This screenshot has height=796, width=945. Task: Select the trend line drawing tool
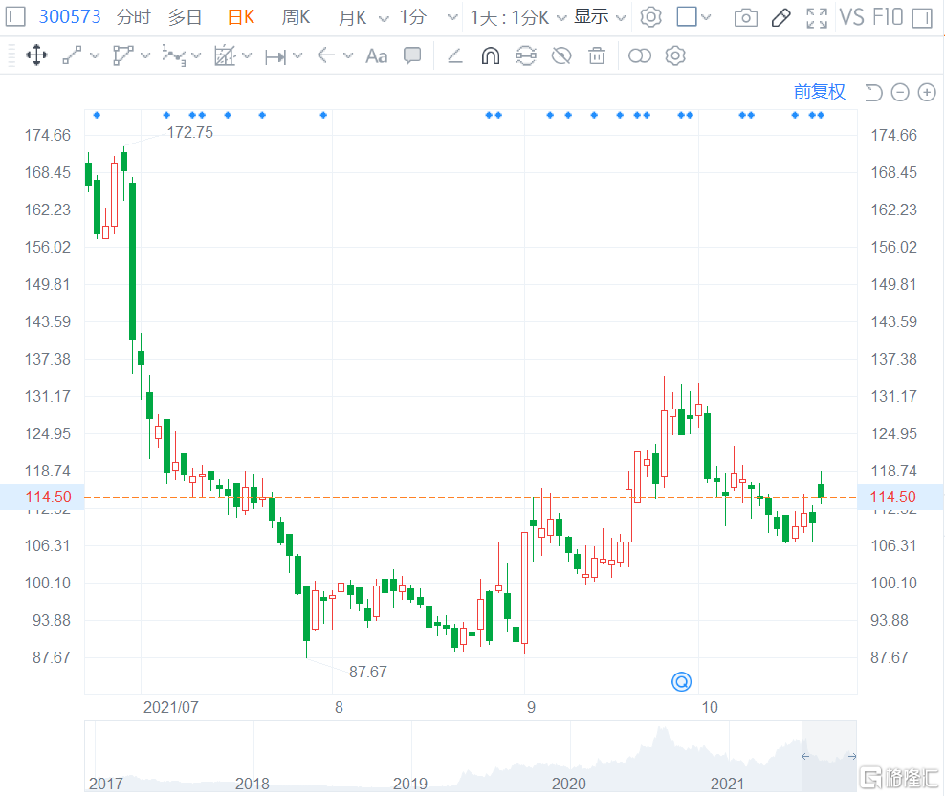click(x=73, y=56)
